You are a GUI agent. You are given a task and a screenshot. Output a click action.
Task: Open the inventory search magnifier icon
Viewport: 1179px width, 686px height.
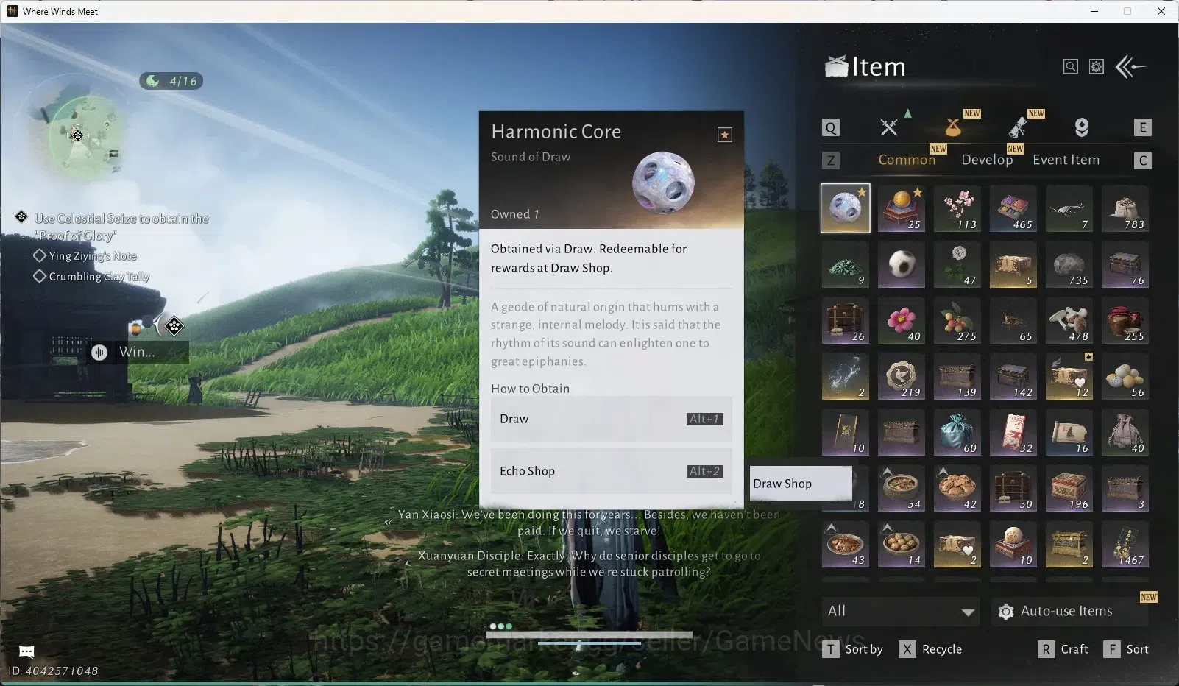click(x=1071, y=67)
